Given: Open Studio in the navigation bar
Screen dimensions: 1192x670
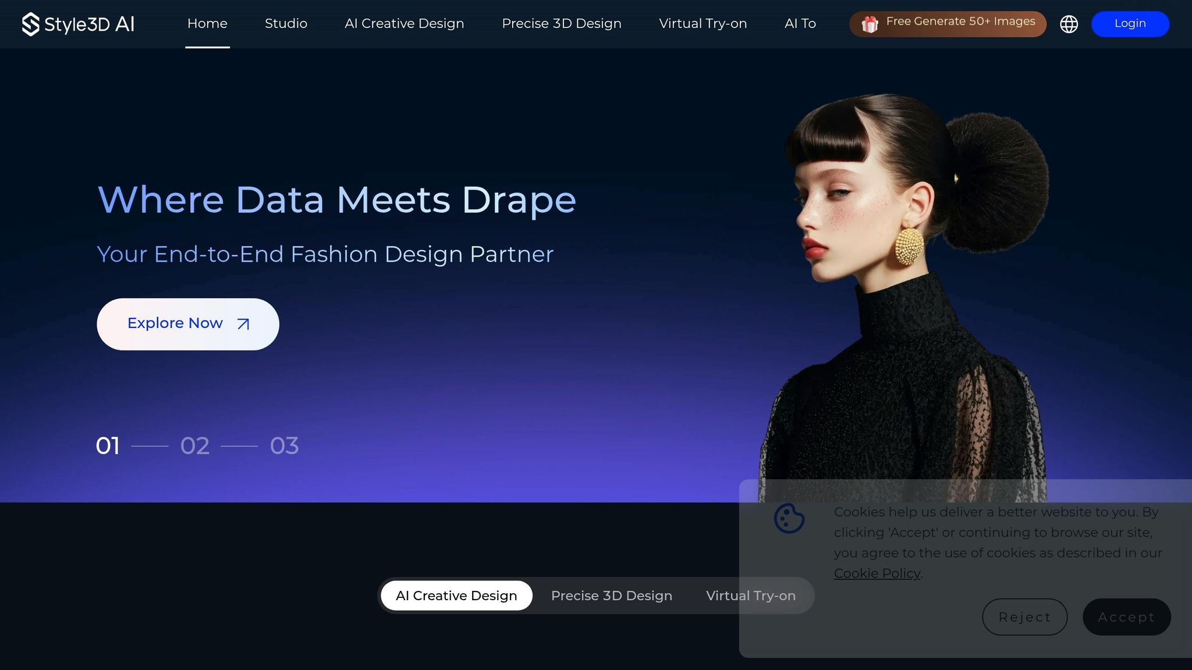Looking at the screenshot, I should coord(286,24).
